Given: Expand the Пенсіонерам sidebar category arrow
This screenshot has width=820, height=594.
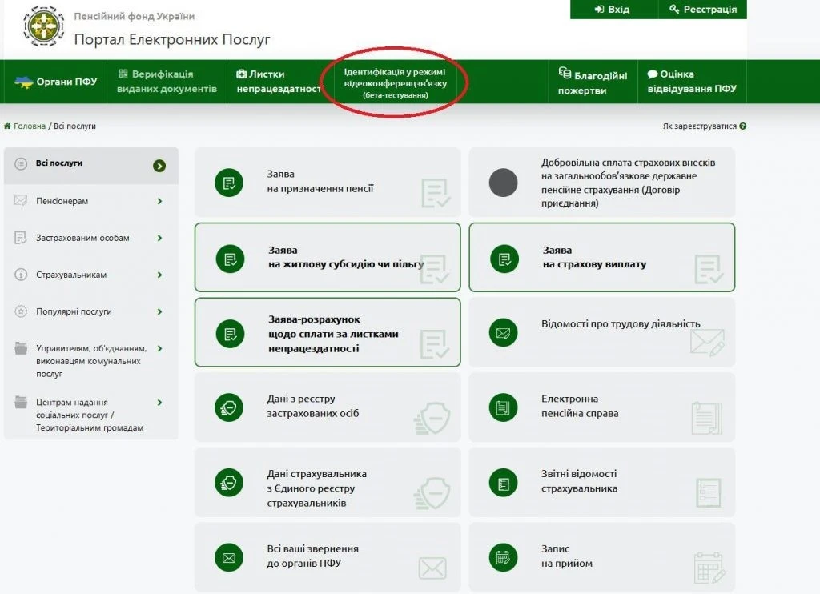Looking at the screenshot, I should coord(159,201).
